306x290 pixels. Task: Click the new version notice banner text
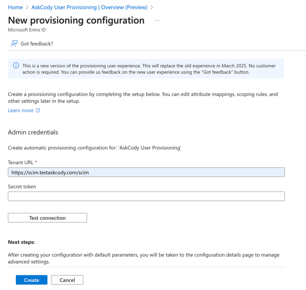tap(149, 69)
